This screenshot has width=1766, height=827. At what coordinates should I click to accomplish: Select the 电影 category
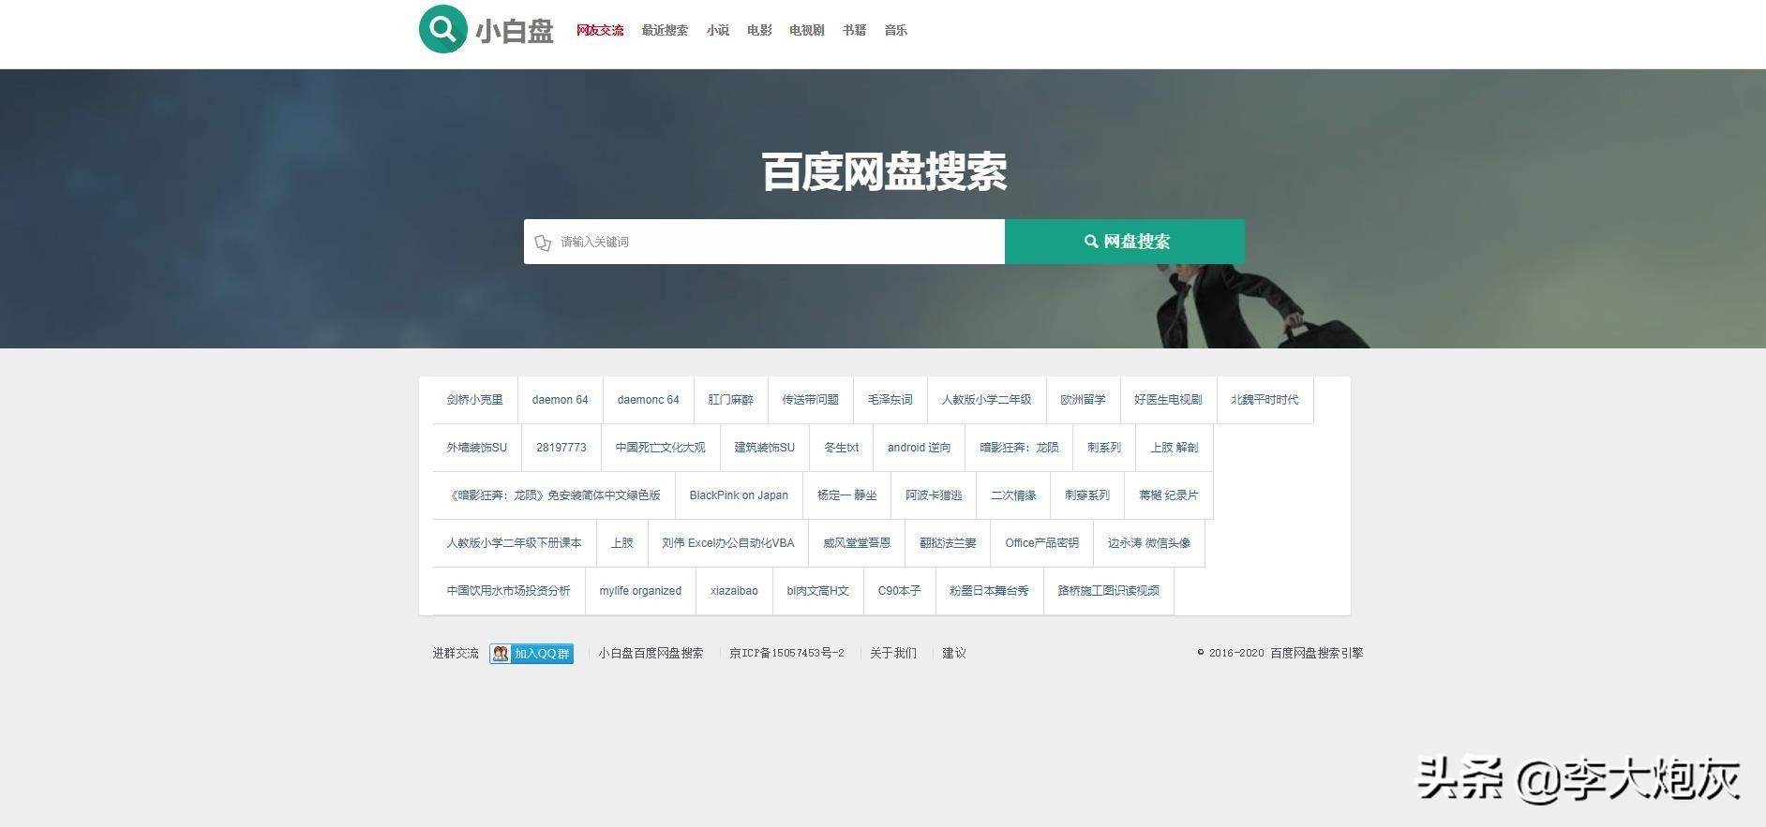[x=759, y=30]
